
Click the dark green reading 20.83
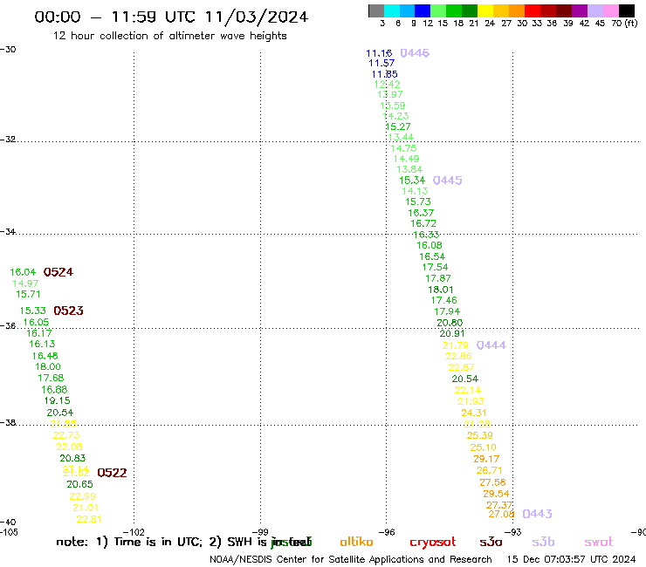click(x=72, y=458)
